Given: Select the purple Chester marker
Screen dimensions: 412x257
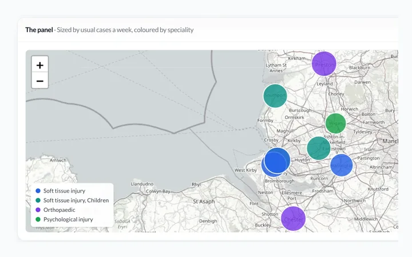Looking at the screenshot, I should coord(293,218).
